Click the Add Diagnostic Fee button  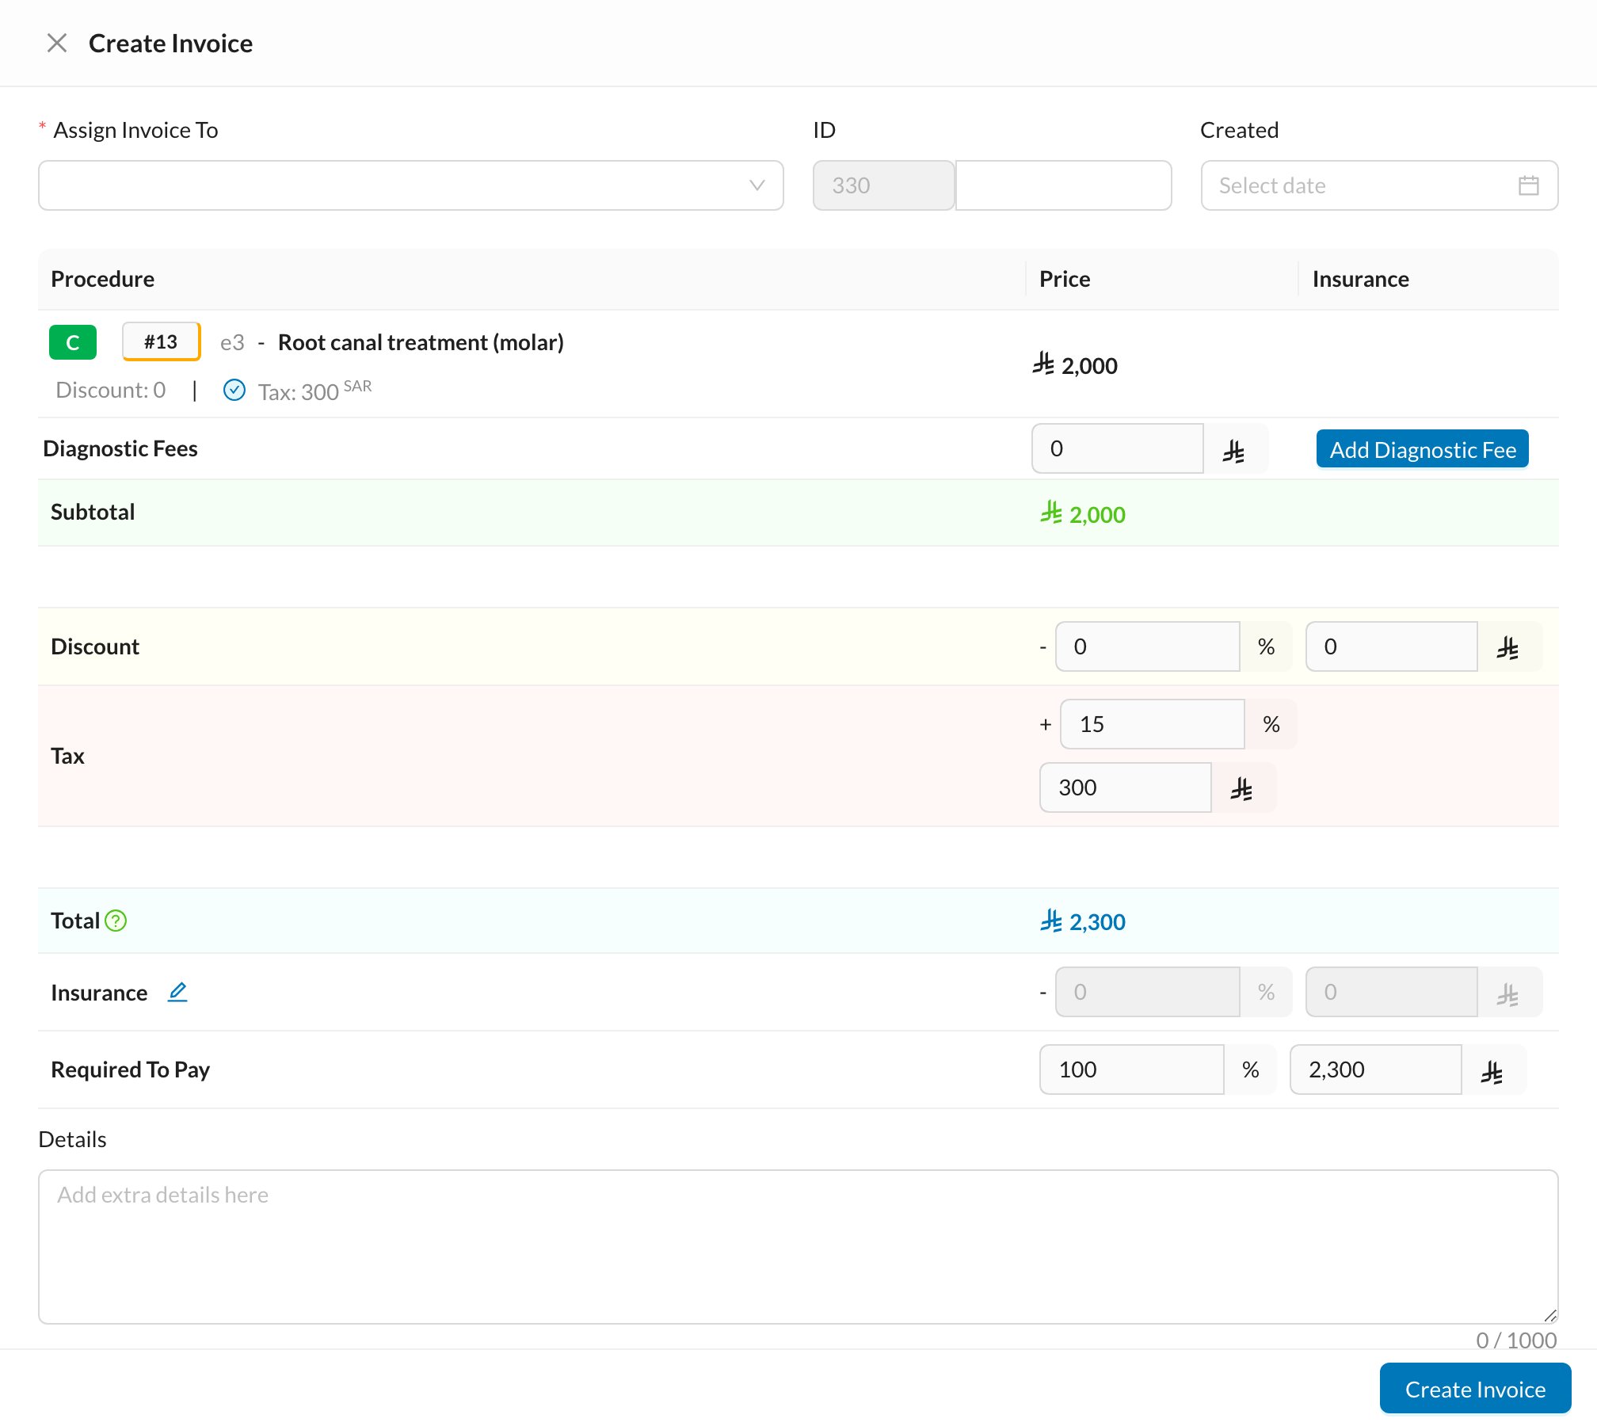pos(1423,449)
